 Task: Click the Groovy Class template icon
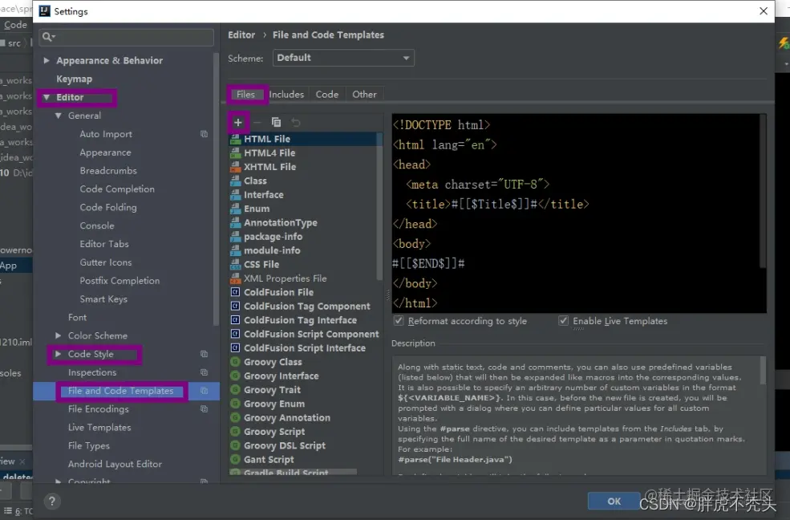tap(235, 362)
